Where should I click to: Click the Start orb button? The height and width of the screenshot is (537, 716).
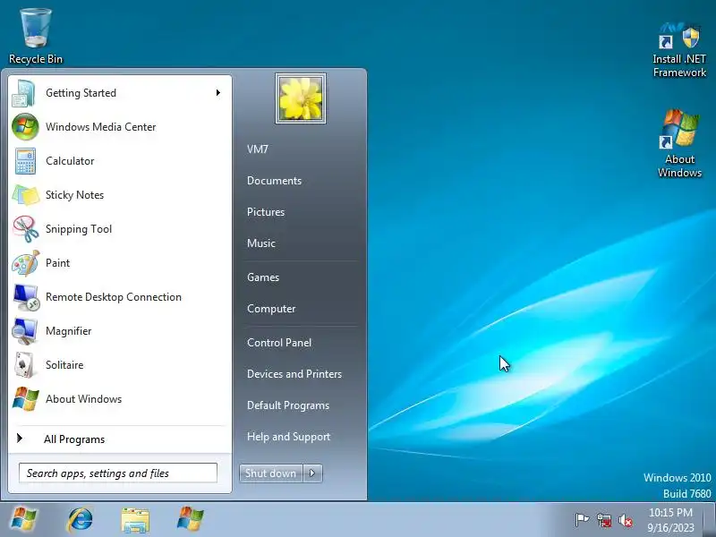(24, 520)
